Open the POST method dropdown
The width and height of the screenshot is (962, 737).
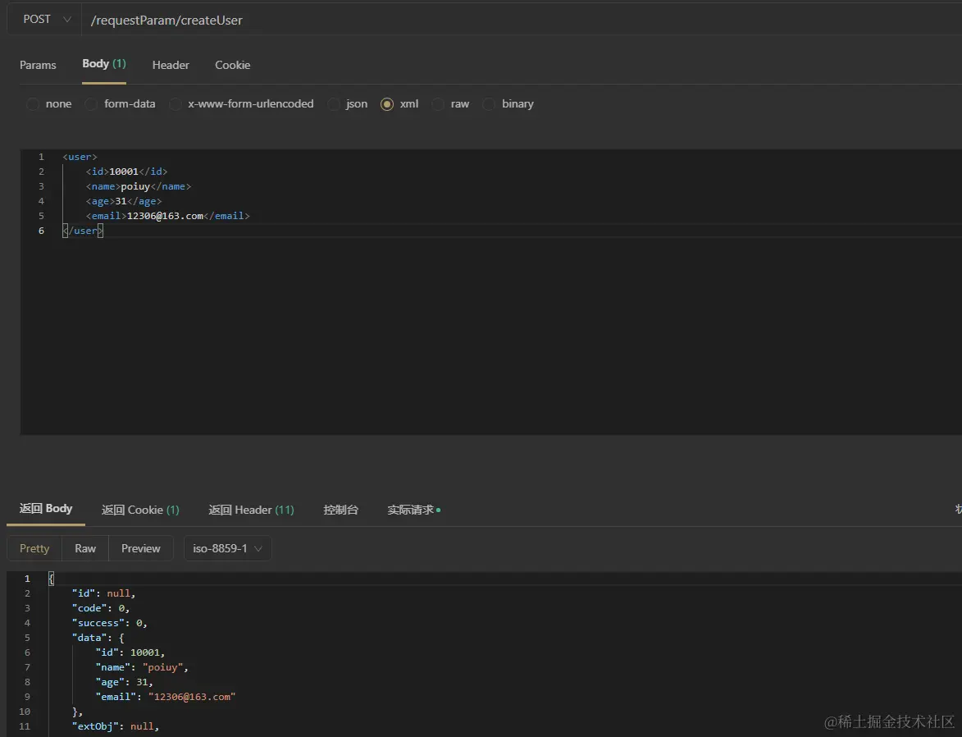44,20
